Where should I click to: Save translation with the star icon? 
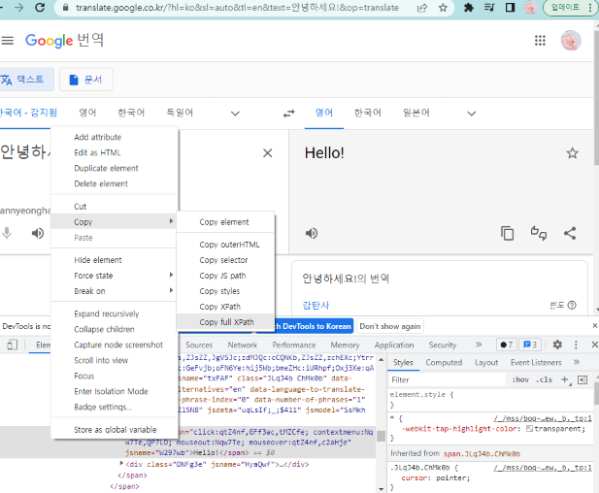click(572, 153)
